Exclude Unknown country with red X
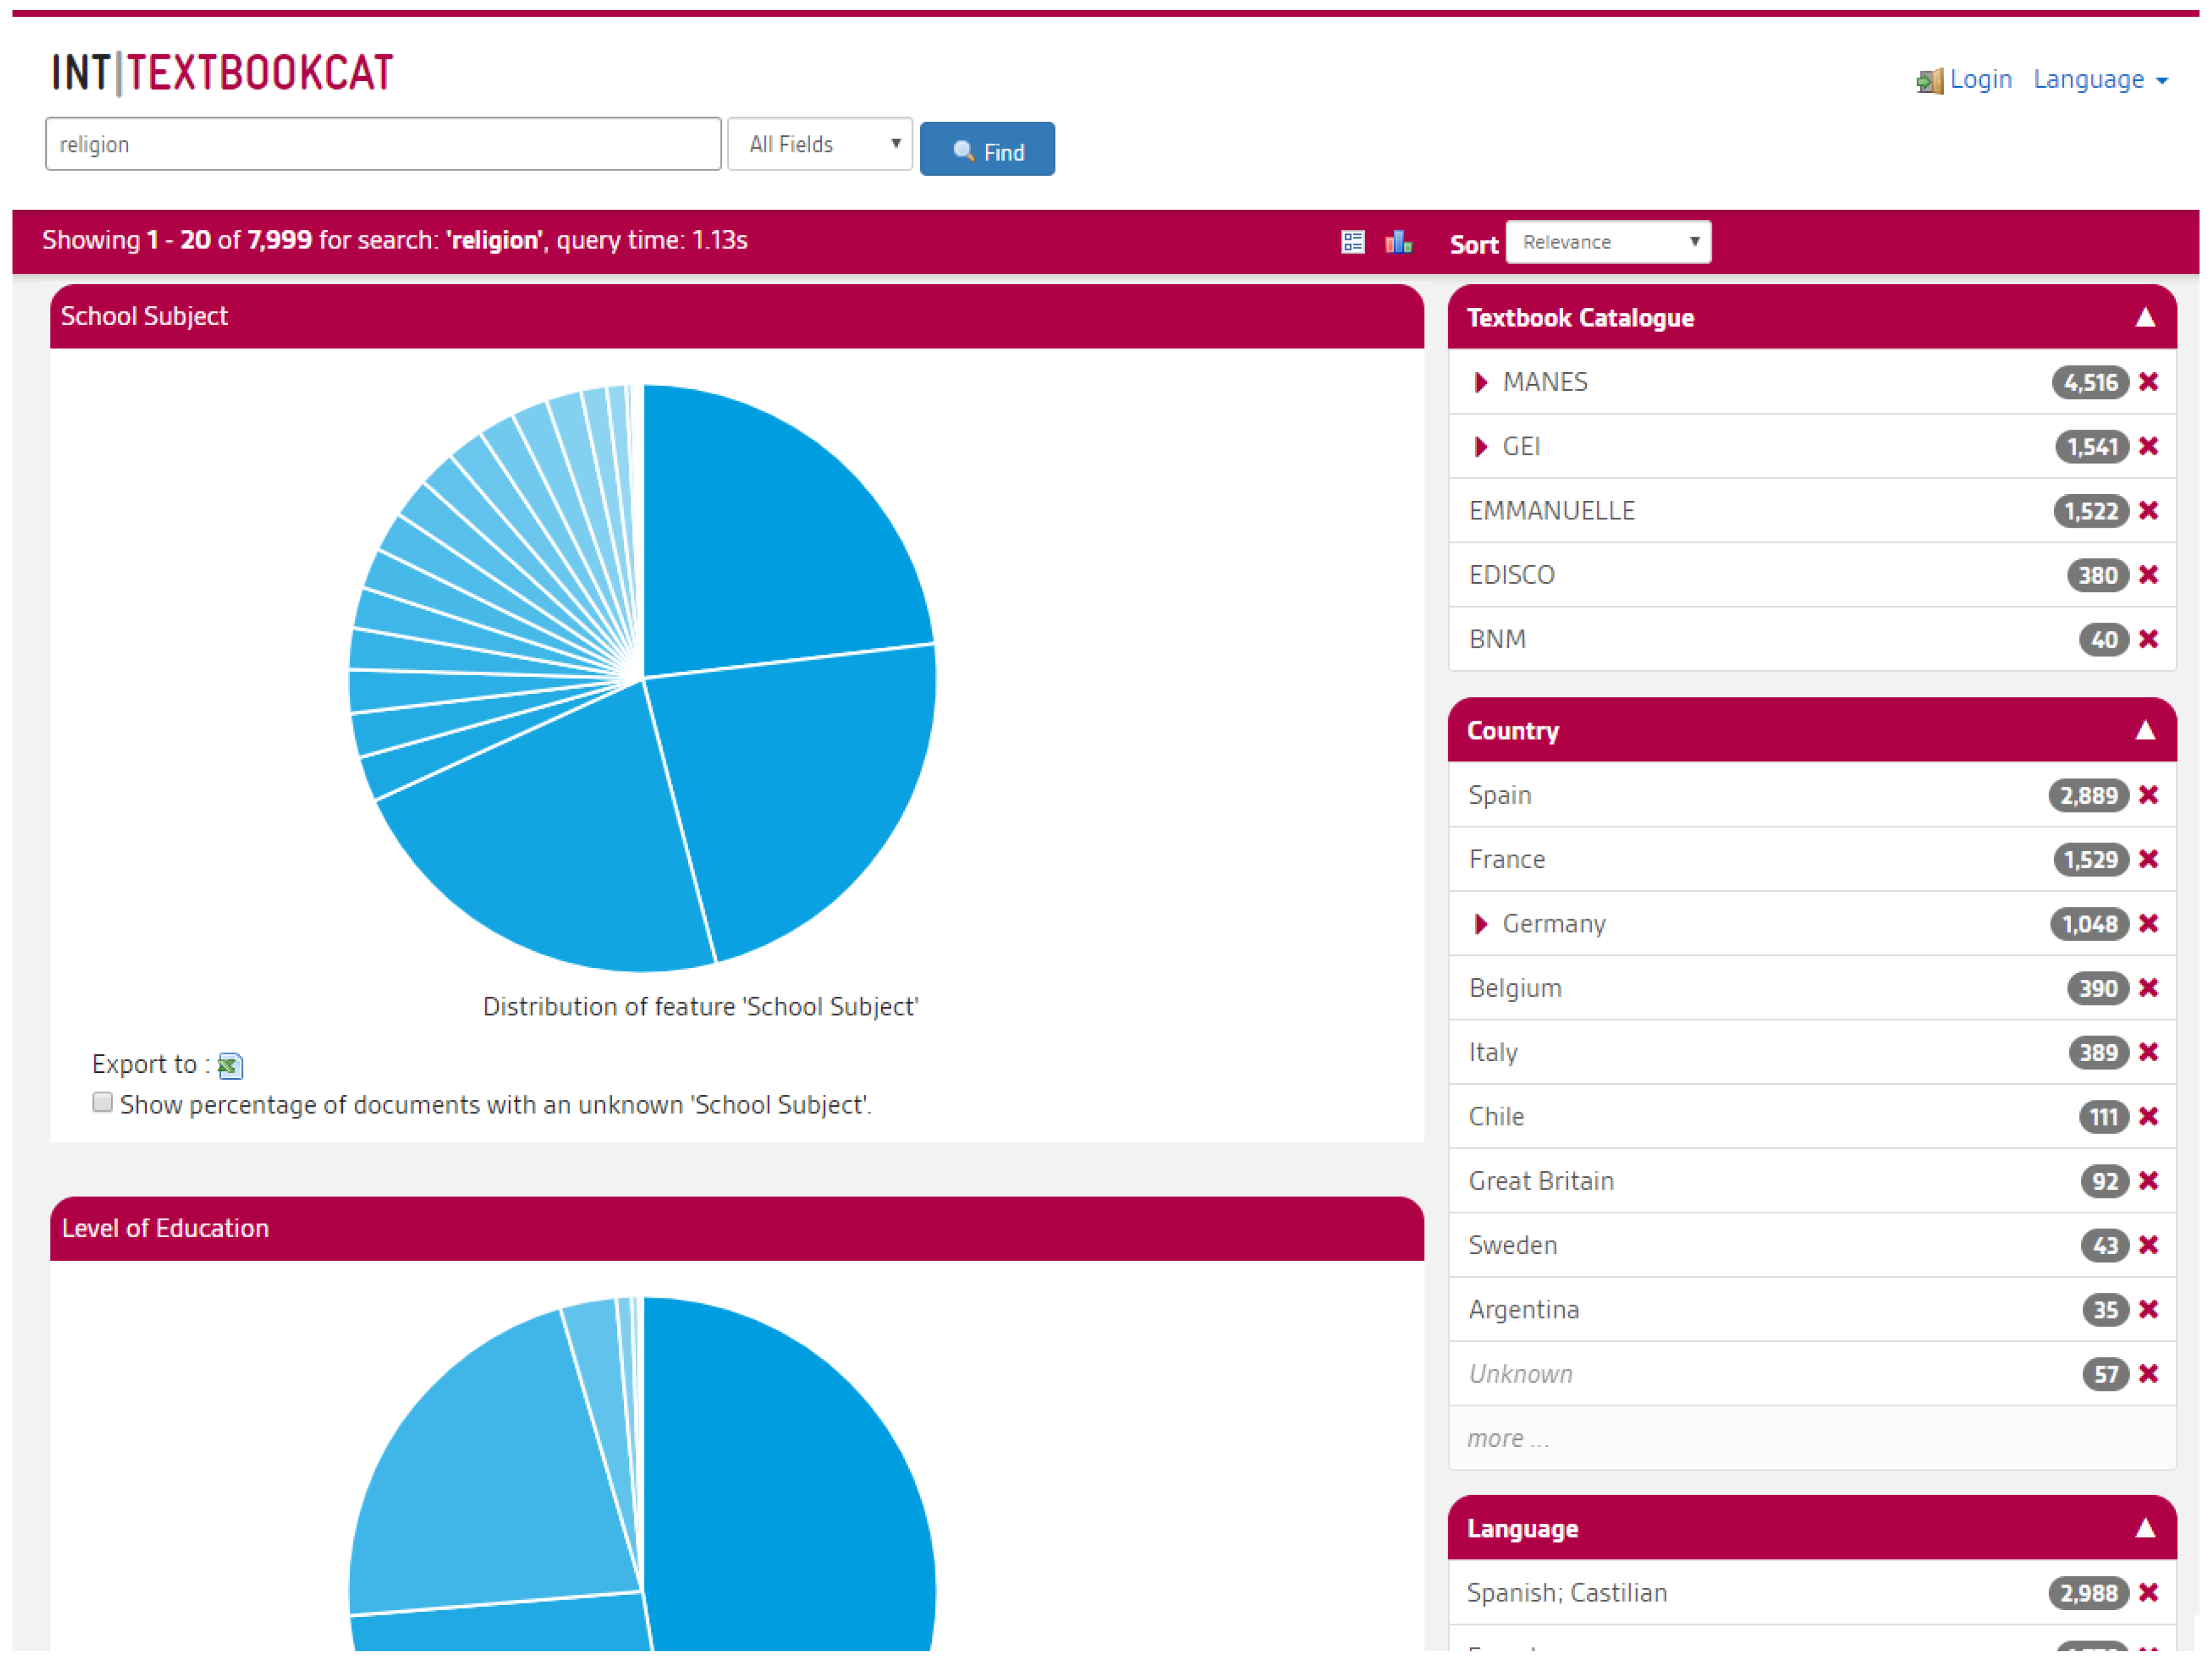Screen dimensions: 2212x1665 pyautogui.click(x=2148, y=1374)
